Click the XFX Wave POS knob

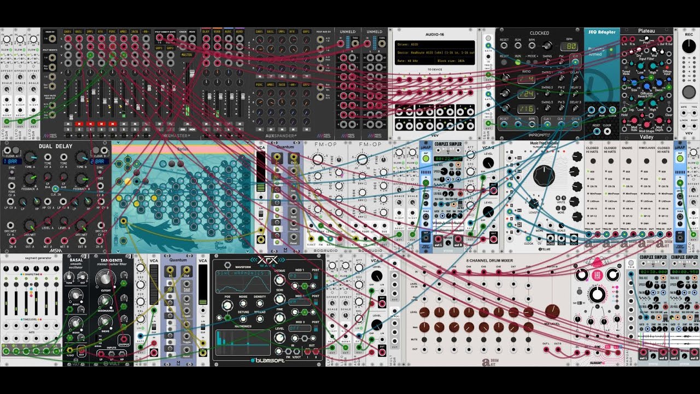(227, 305)
